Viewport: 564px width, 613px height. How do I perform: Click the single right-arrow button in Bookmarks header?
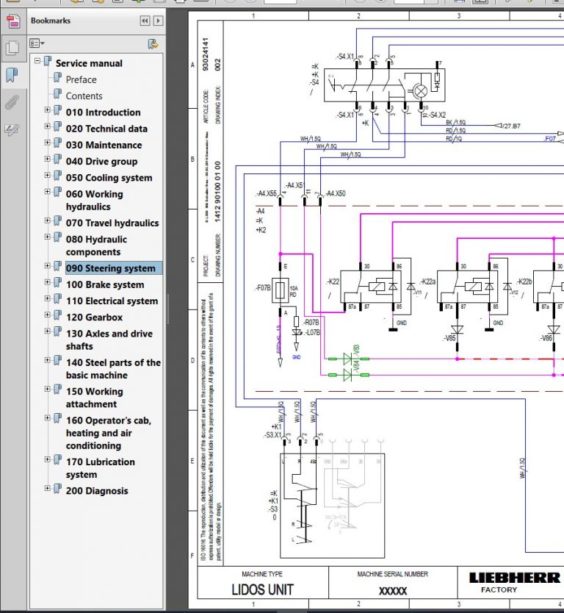click(158, 21)
